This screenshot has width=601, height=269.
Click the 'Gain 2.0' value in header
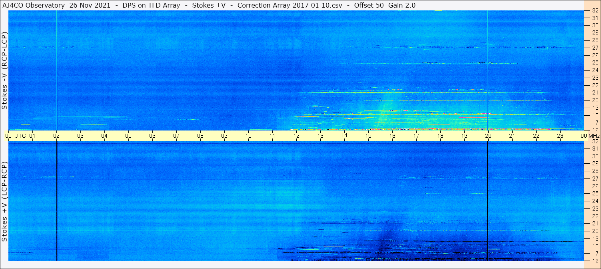click(x=402, y=5)
